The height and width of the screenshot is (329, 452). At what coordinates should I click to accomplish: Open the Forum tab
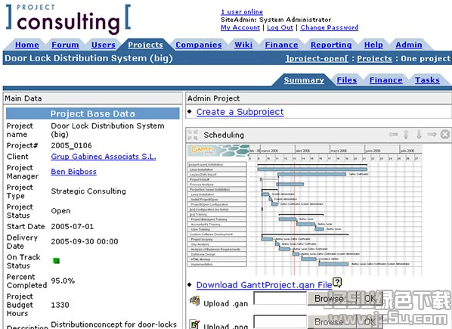(65, 45)
